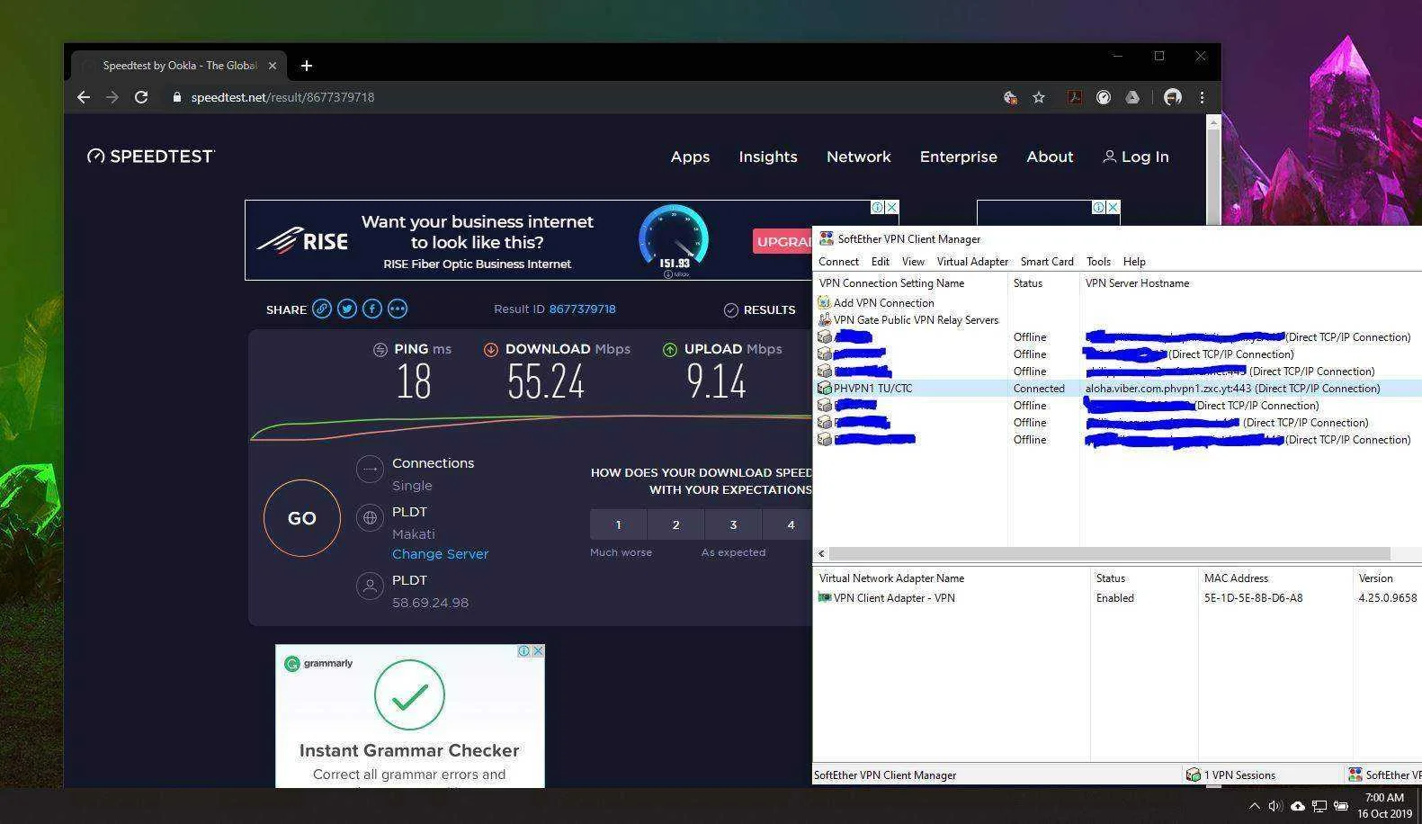Open the RESULTS tab
Screen dimensions: 1422x824
pos(760,309)
